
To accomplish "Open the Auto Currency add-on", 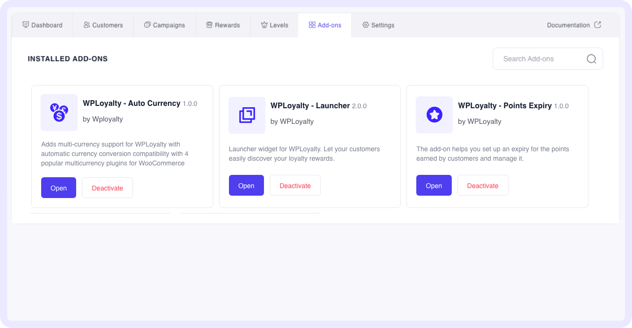I will pyautogui.click(x=59, y=188).
